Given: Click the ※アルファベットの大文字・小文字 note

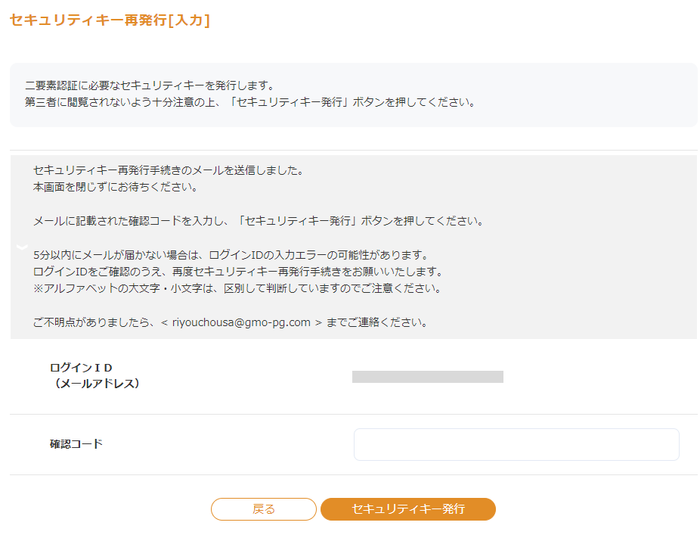Looking at the screenshot, I should pyautogui.click(x=237, y=288).
